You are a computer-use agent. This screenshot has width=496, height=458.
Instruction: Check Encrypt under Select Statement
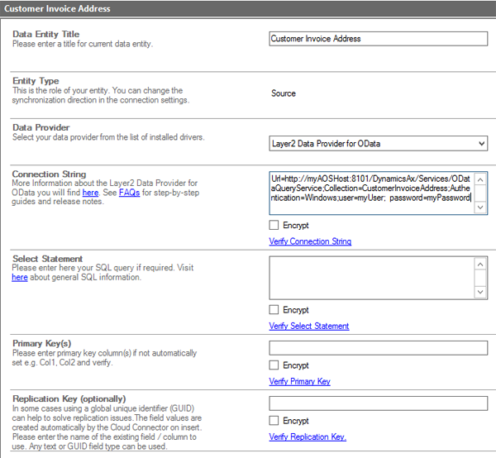pyautogui.click(x=274, y=309)
